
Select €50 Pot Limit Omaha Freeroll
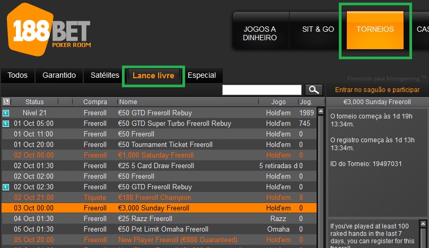point(159,229)
